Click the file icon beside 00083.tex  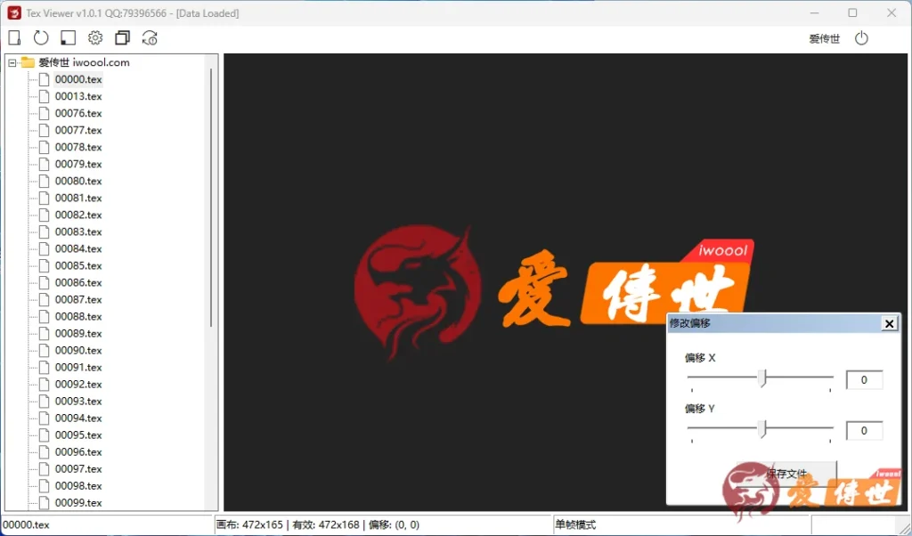tap(45, 231)
